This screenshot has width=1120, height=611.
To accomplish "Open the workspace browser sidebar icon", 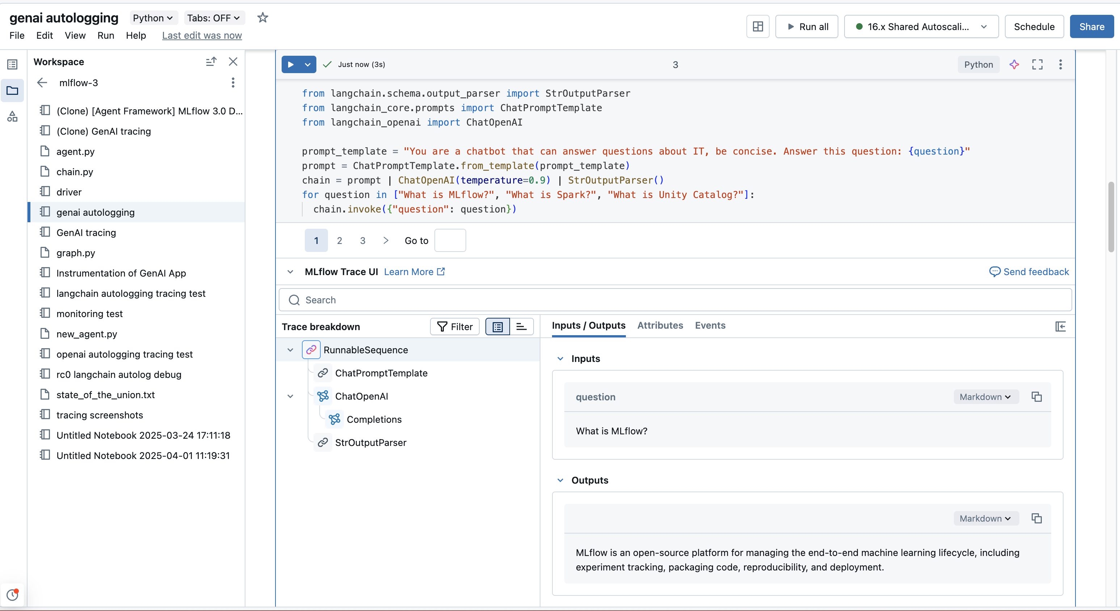I will [13, 91].
